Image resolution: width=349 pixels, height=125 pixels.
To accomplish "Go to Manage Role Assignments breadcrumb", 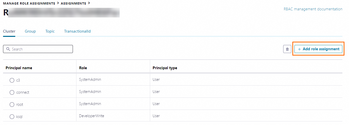I will (x=29, y=4).
